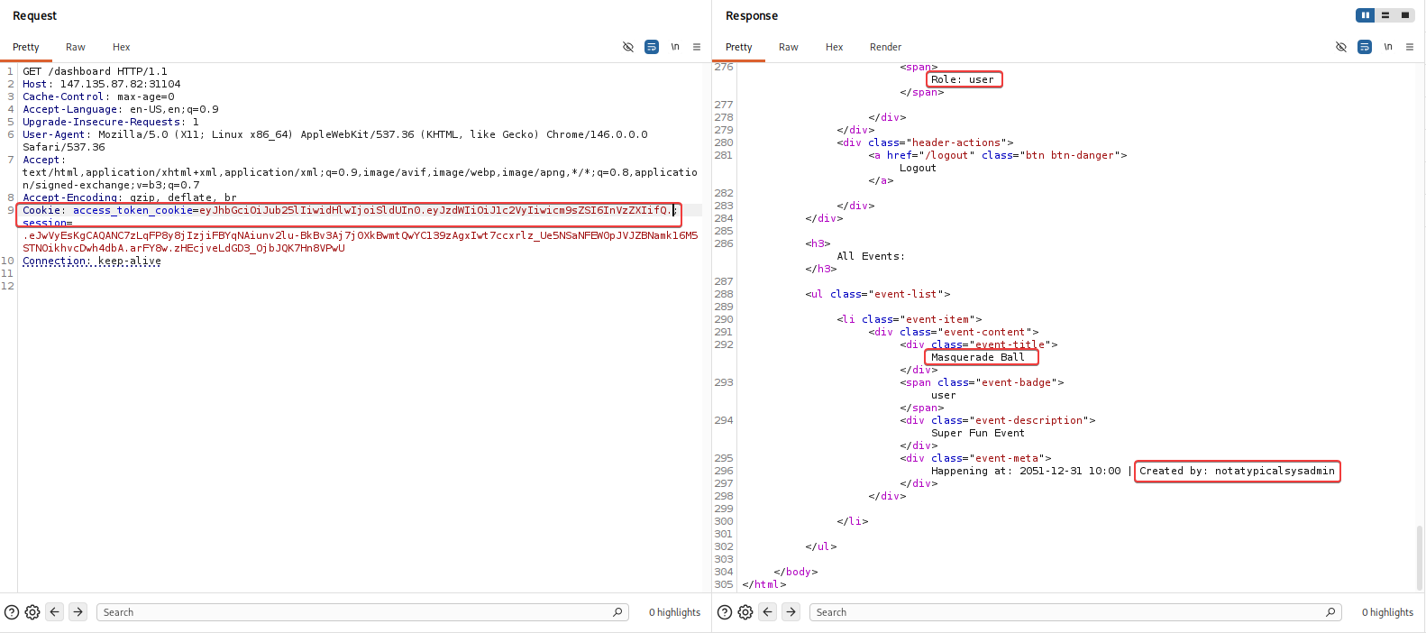1426x633 pixels.
Task: Click "0 highlights" label under Response panel
Action: 1387,612
